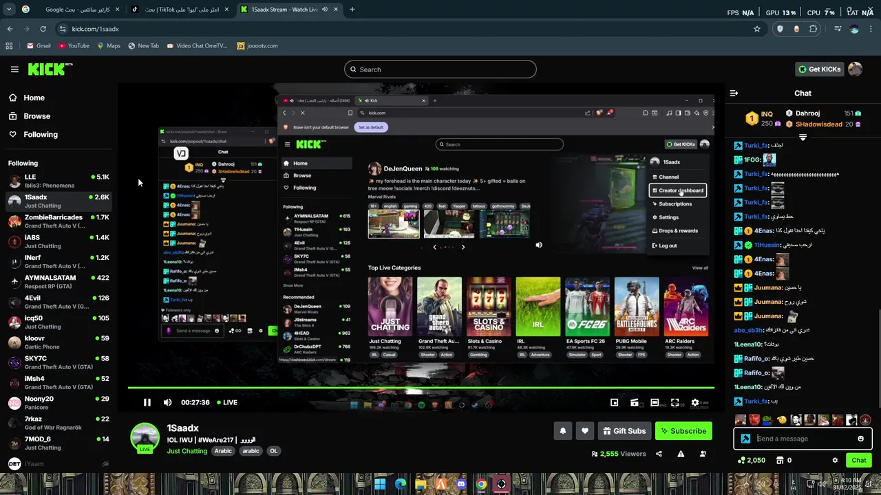Open browser media control icon
881x495 pixels.
tap(838, 29)
